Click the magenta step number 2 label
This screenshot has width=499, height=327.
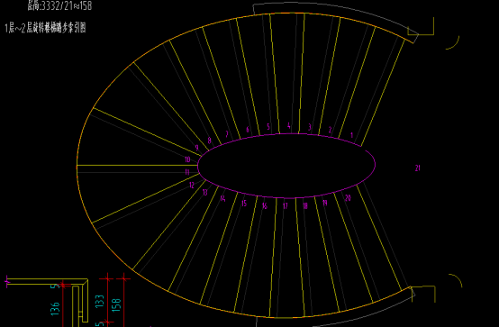(330, 130)
